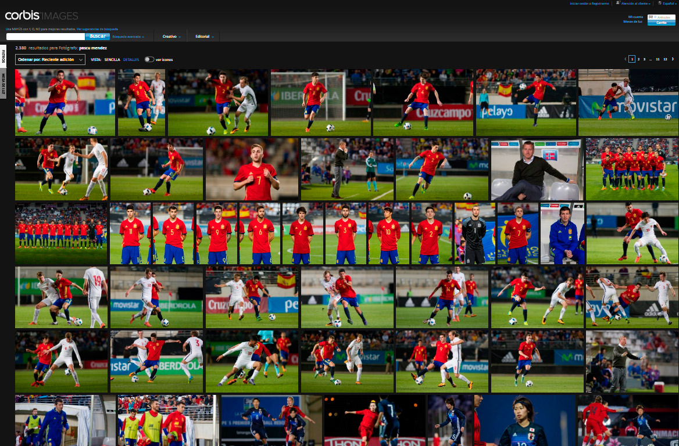Go to page 12 of results
Screen dimensions: 679x446
[665, 59]
